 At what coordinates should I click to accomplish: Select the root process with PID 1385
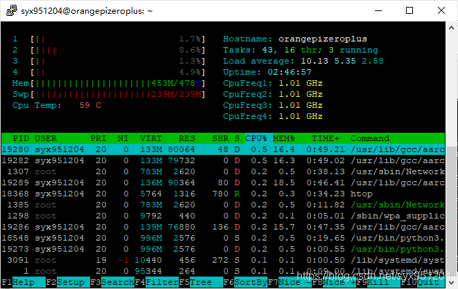[x=223, y=205]
